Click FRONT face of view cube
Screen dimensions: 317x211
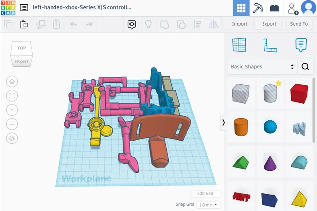(22, 61)
